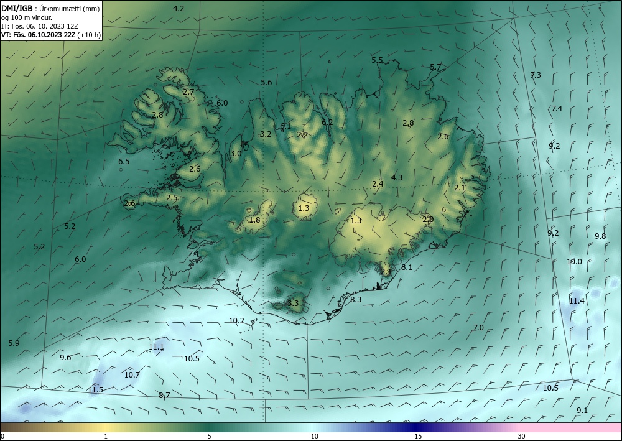Click the "(+10 h)" forecast offset label
The image size is (622, 441).
click(x=89, y=35)
